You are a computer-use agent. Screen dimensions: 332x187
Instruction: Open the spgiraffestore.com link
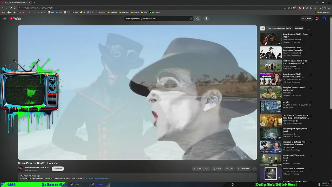[x=96, y=178]
